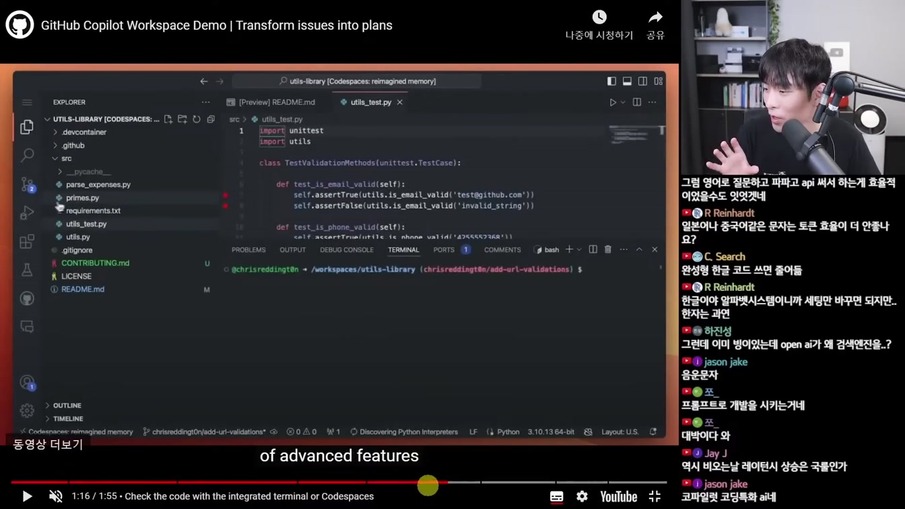
Task: Open Search view in the activity bar
Action: coord(27,156)
